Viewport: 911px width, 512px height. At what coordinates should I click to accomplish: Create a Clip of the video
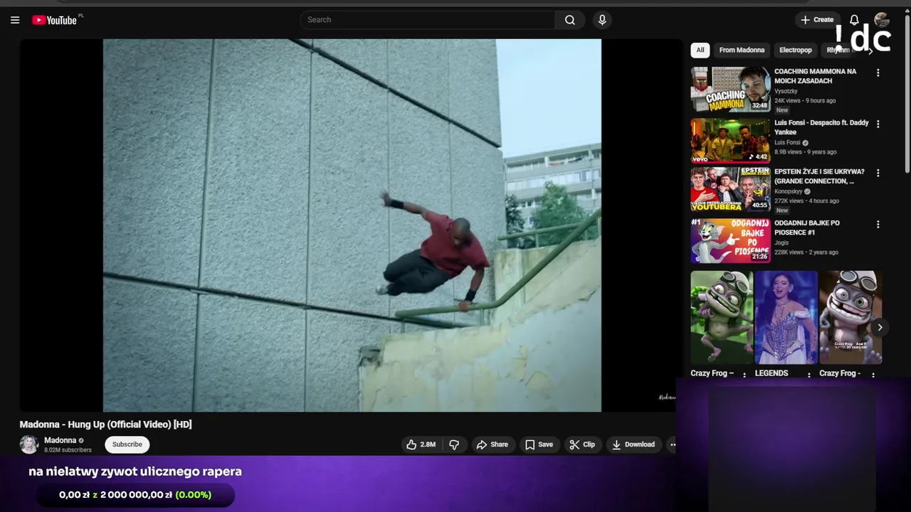pos(582,444)
